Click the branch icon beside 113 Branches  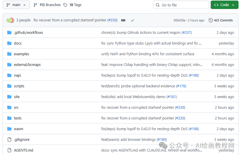pyautogui.click(x=35, y=5)
